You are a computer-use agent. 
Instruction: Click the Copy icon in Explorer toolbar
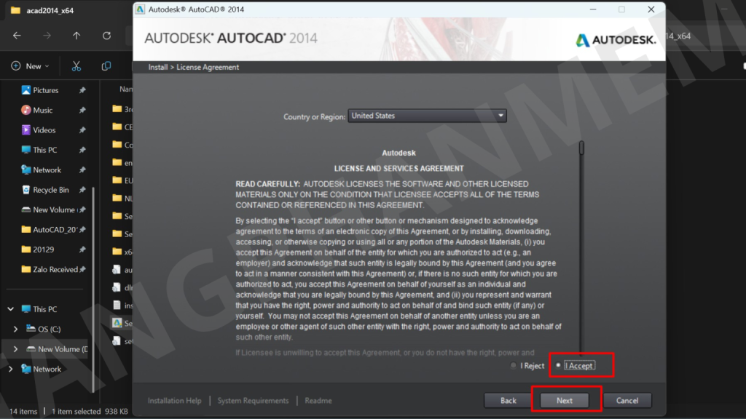[106, 66]
